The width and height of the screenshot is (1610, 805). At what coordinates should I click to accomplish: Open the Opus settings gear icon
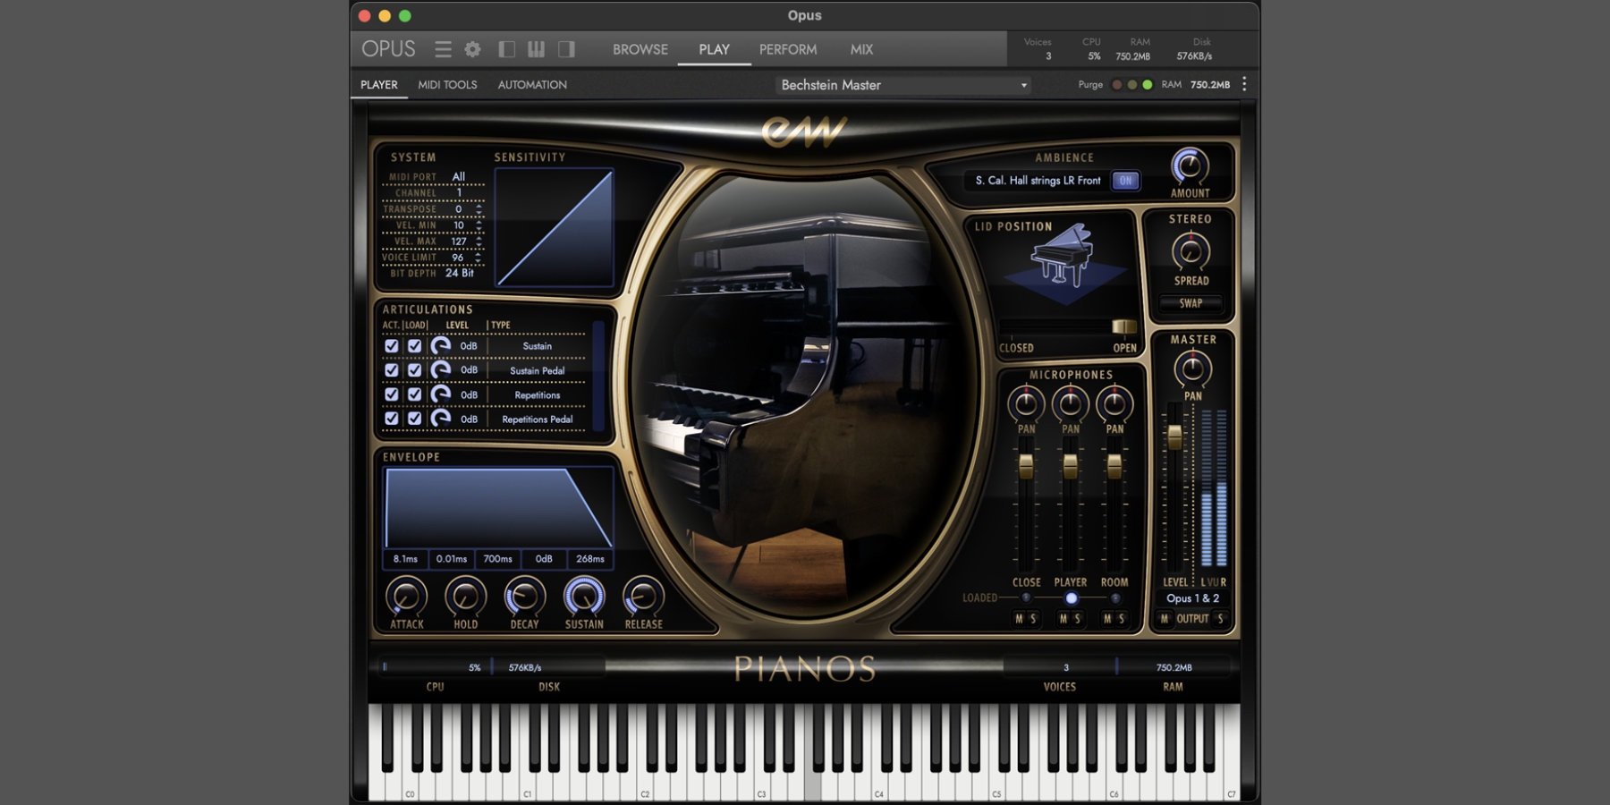(473, 49)
